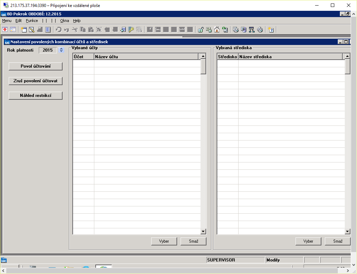
Task: Click the document printer toolbar icon
Action: (x=236, y=30)
